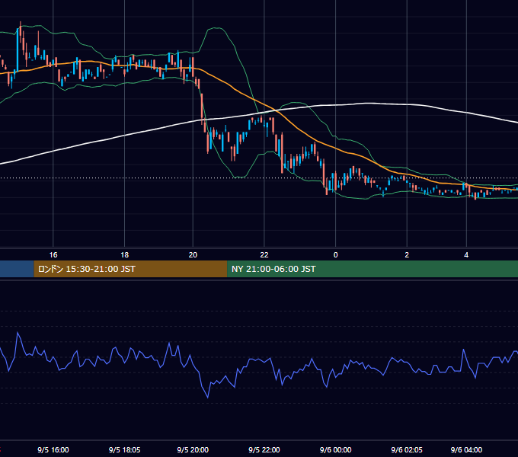Click the blue session bar before ロンドン
Screen dimensions: 518x457
click(x=17, y=269)
